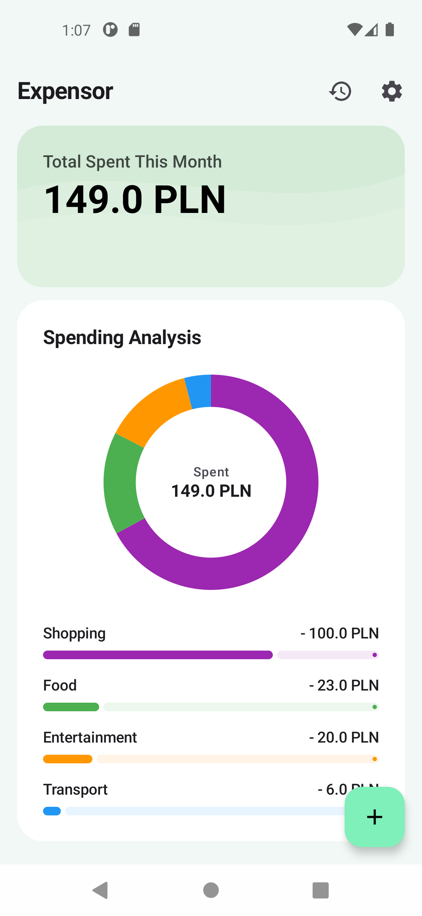
Task: Click the Spent 149.0 PLN chart center
Action: pyautogui.click(x=211, y=482)
